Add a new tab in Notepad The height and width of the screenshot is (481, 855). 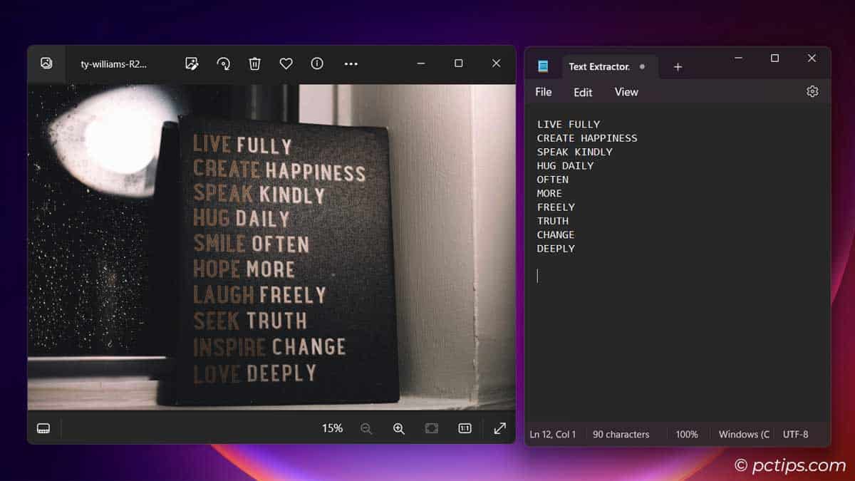click(678, 66)
